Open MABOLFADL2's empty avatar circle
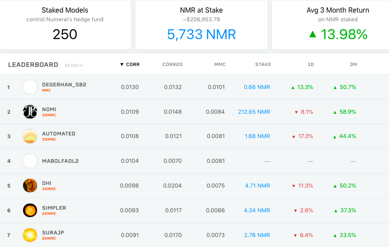This screenshot has height=247, width=389. click(30, 161)
